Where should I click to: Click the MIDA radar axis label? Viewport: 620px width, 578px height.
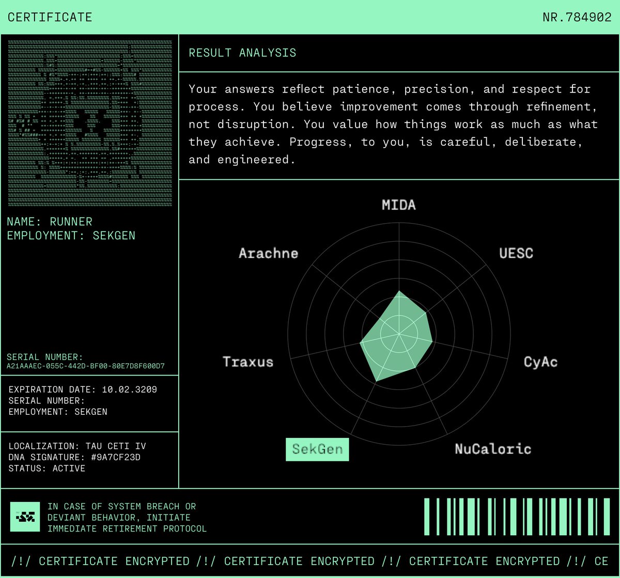tap(398, 205)
